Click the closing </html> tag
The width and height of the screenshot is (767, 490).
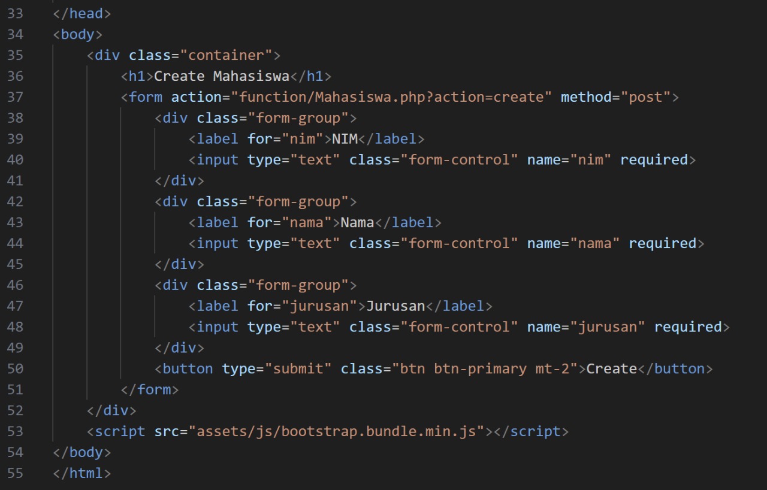pyautogui.click(x=81, y=473)
